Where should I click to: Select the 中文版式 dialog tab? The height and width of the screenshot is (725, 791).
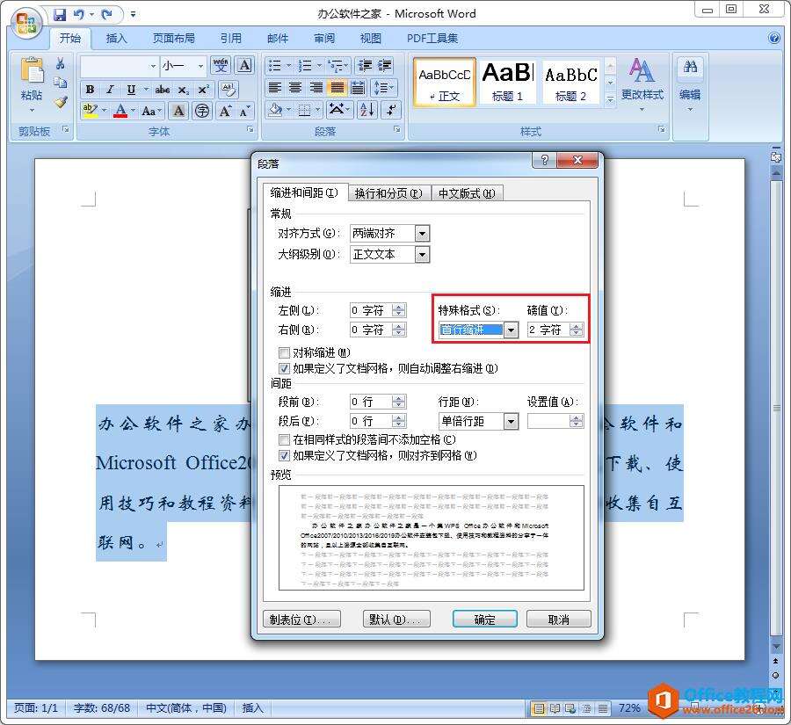click(x=468, y=193)
